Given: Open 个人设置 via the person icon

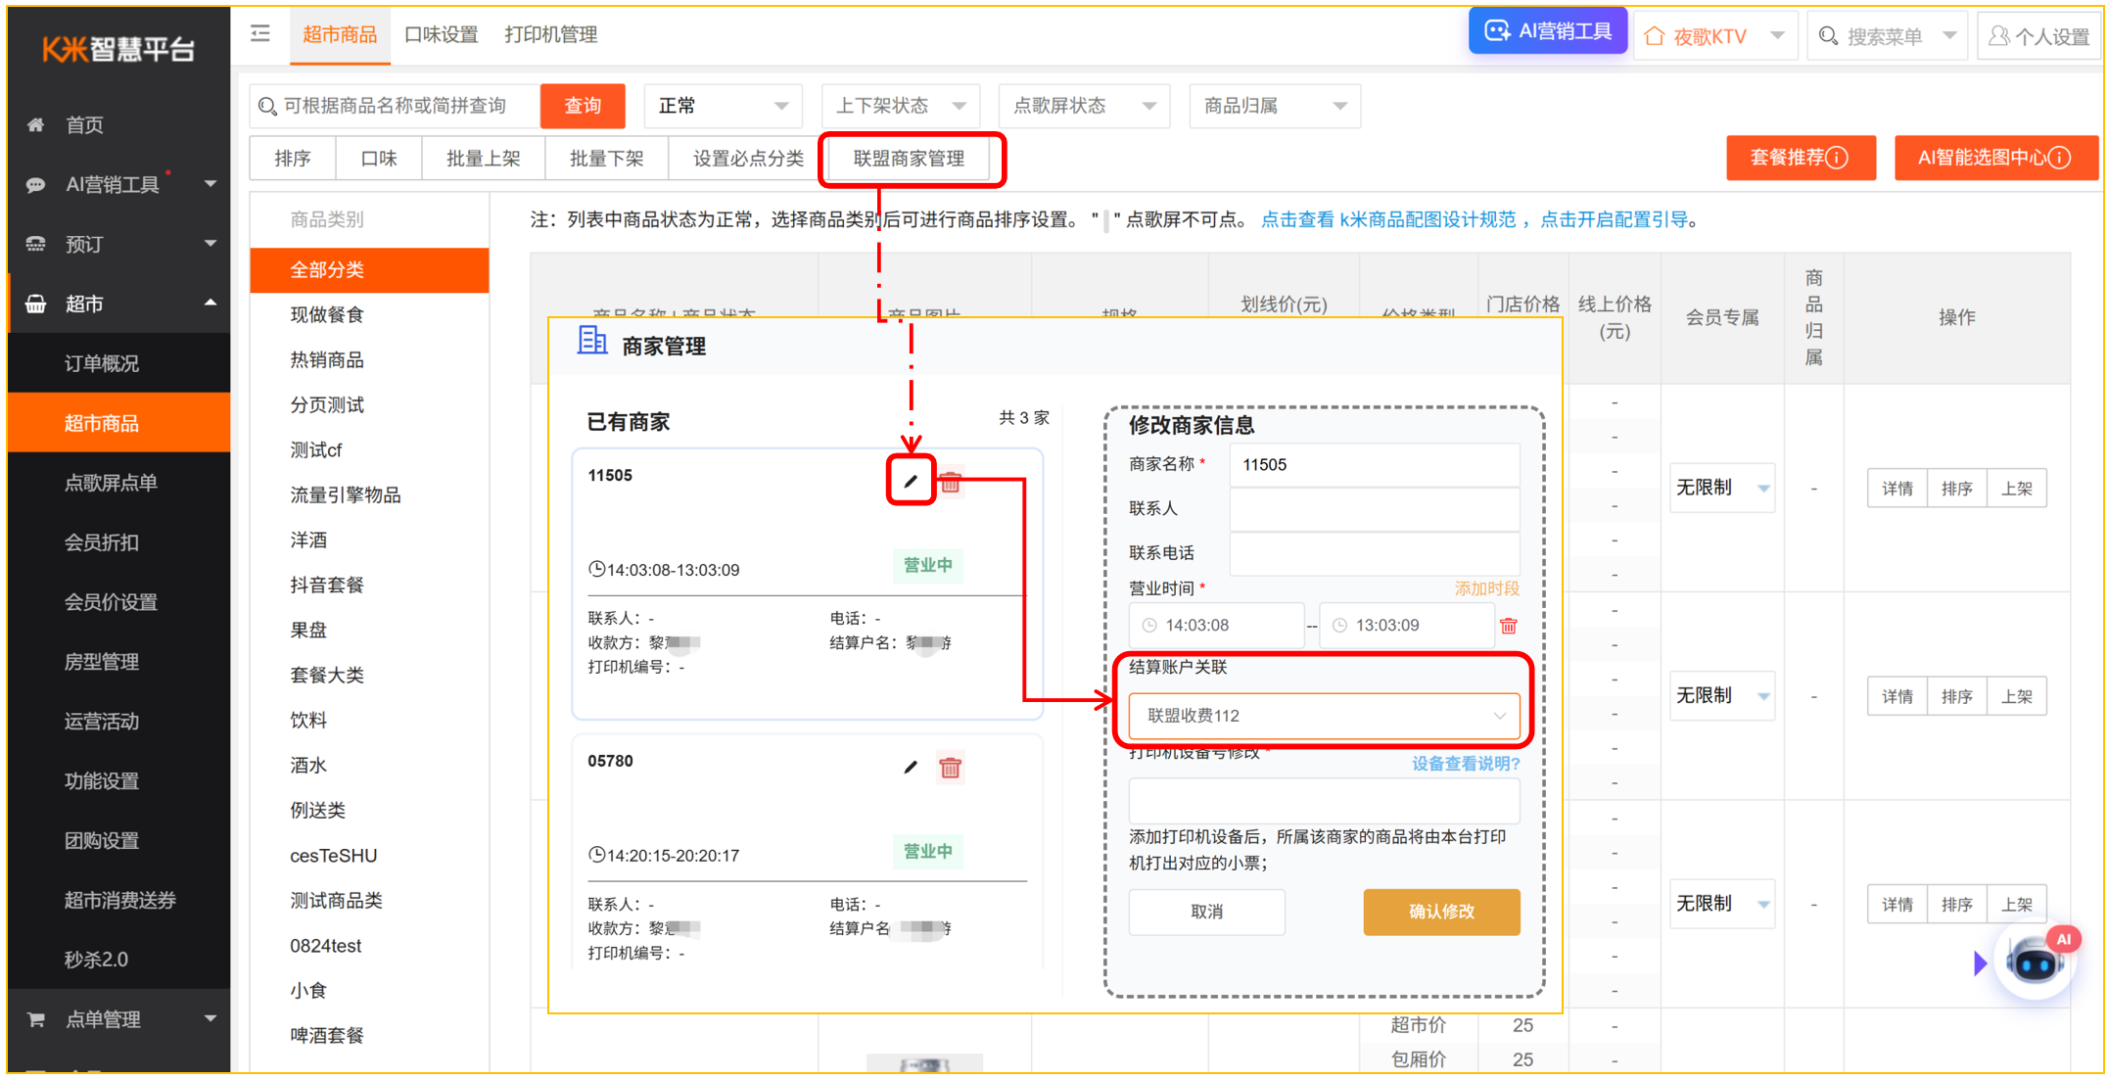Looking at the screenshot, I should pyautogui.click(x=1997, y=35).
